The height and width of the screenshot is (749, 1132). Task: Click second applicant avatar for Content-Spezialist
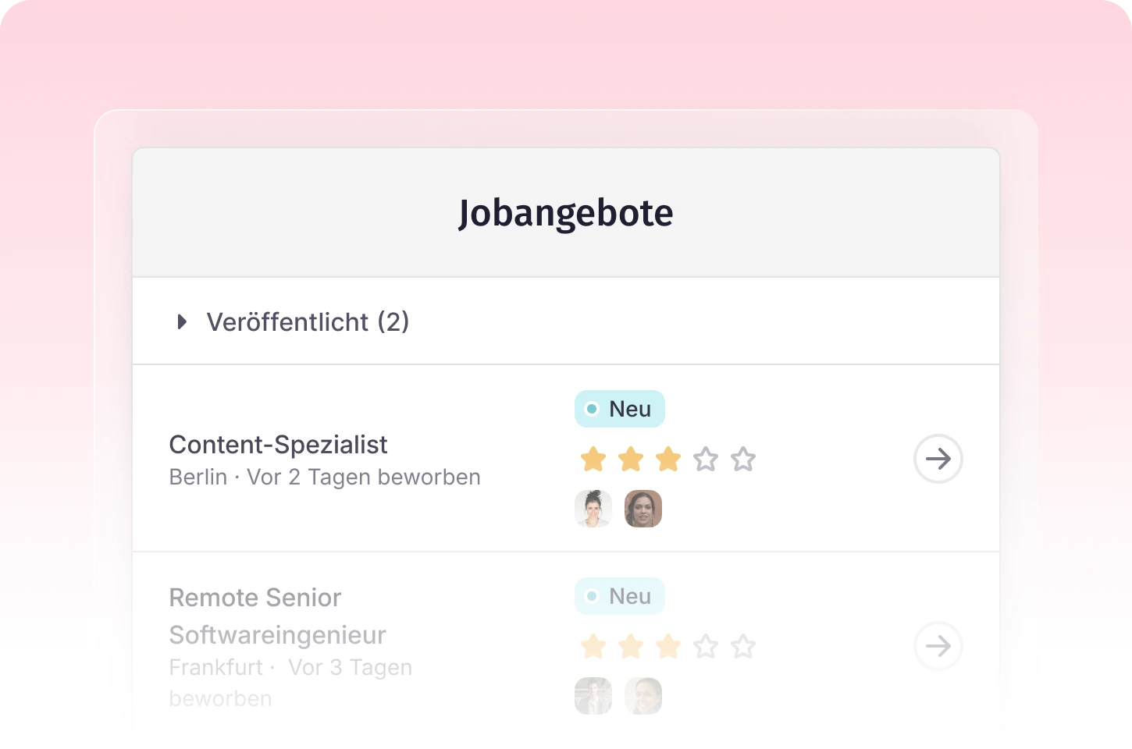coord(643,509)
